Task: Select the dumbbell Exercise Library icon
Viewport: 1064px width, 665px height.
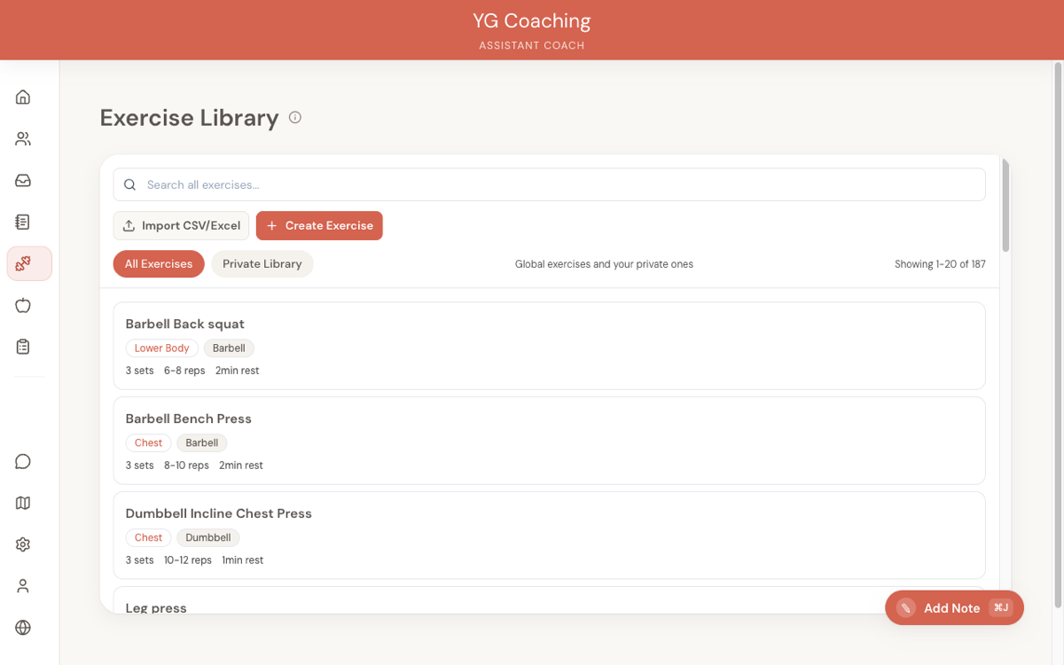Action: [22, 263]
